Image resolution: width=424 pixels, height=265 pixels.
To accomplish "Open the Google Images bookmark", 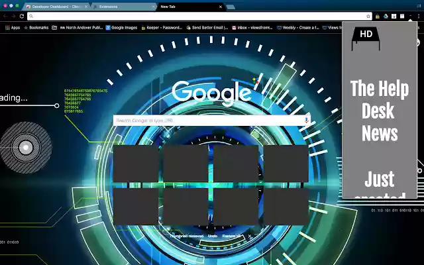I will click(x=121, y=28).
